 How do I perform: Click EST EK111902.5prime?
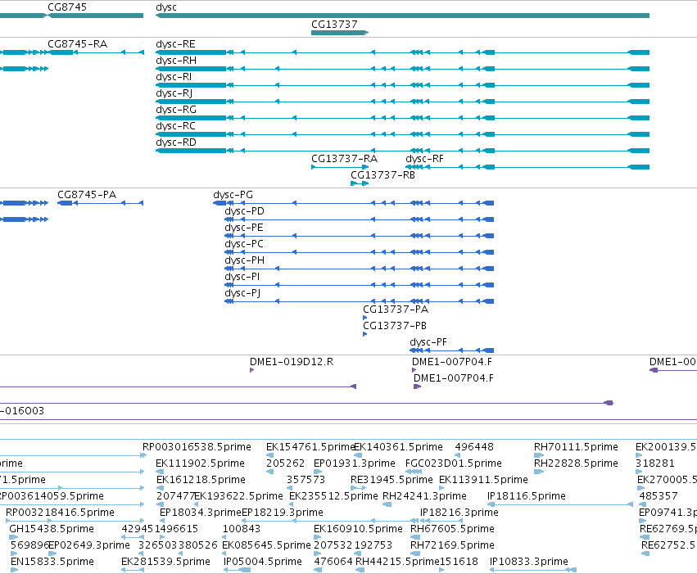click(200, 463)
